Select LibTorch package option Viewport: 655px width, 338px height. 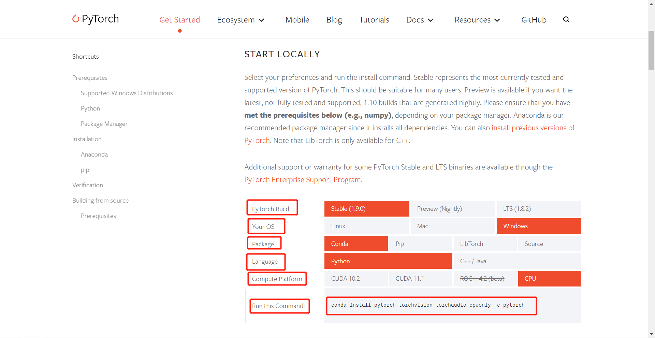[x=485, y=244]
